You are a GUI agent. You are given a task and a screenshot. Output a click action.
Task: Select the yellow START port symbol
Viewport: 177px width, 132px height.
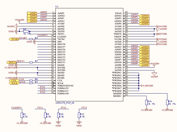(x=14, y=39)
